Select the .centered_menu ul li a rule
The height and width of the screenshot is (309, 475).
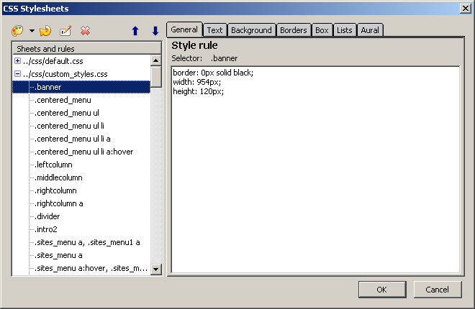coord(73,139)
